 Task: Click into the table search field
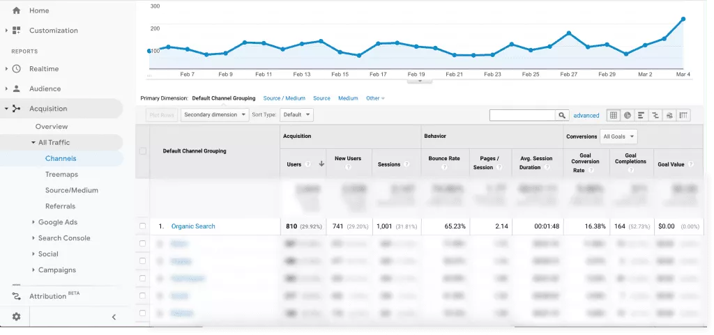point(522,116)
